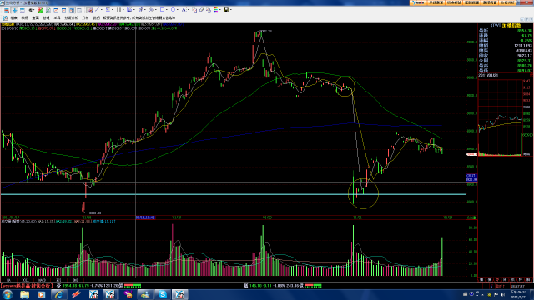Select the first period tab below the chart
This screenshot has width=534, height=300.
8,280
